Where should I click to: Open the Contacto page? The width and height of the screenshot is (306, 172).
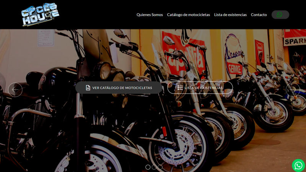259,15
